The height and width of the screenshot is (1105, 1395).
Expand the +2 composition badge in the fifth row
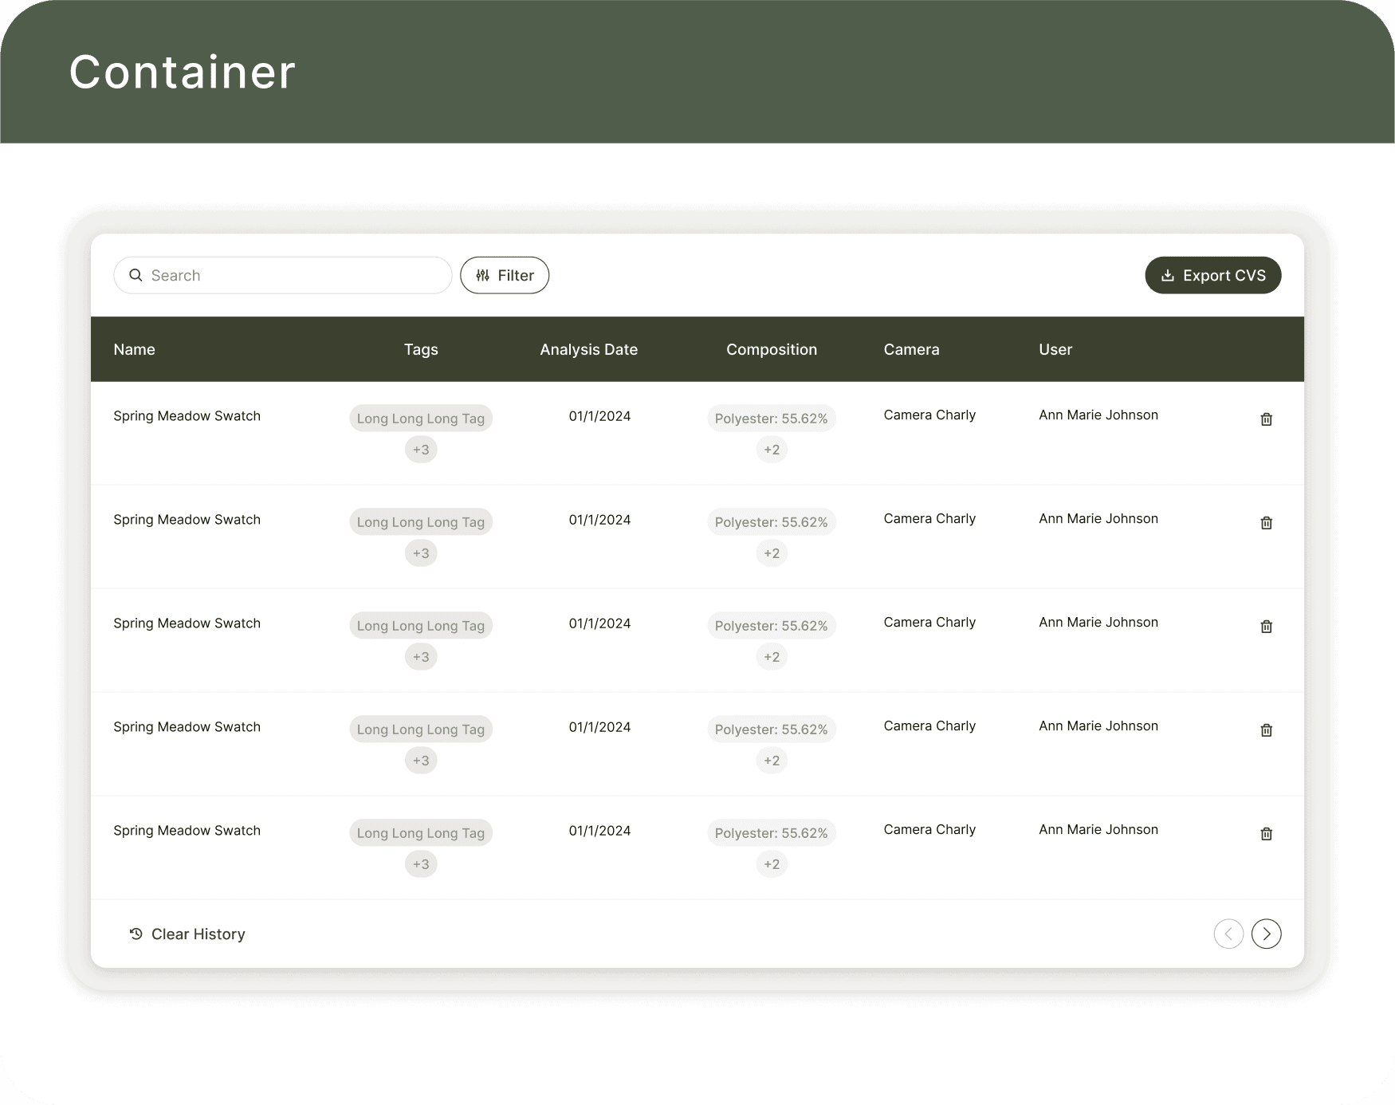pos(772,864)
